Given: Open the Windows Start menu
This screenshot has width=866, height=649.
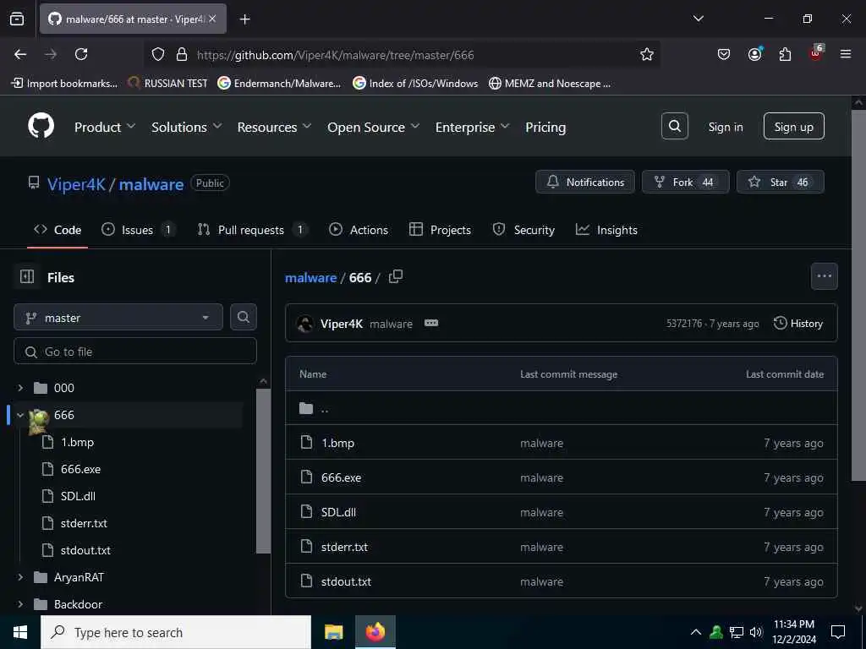Looking at the screenshot, I should point(20,632).
